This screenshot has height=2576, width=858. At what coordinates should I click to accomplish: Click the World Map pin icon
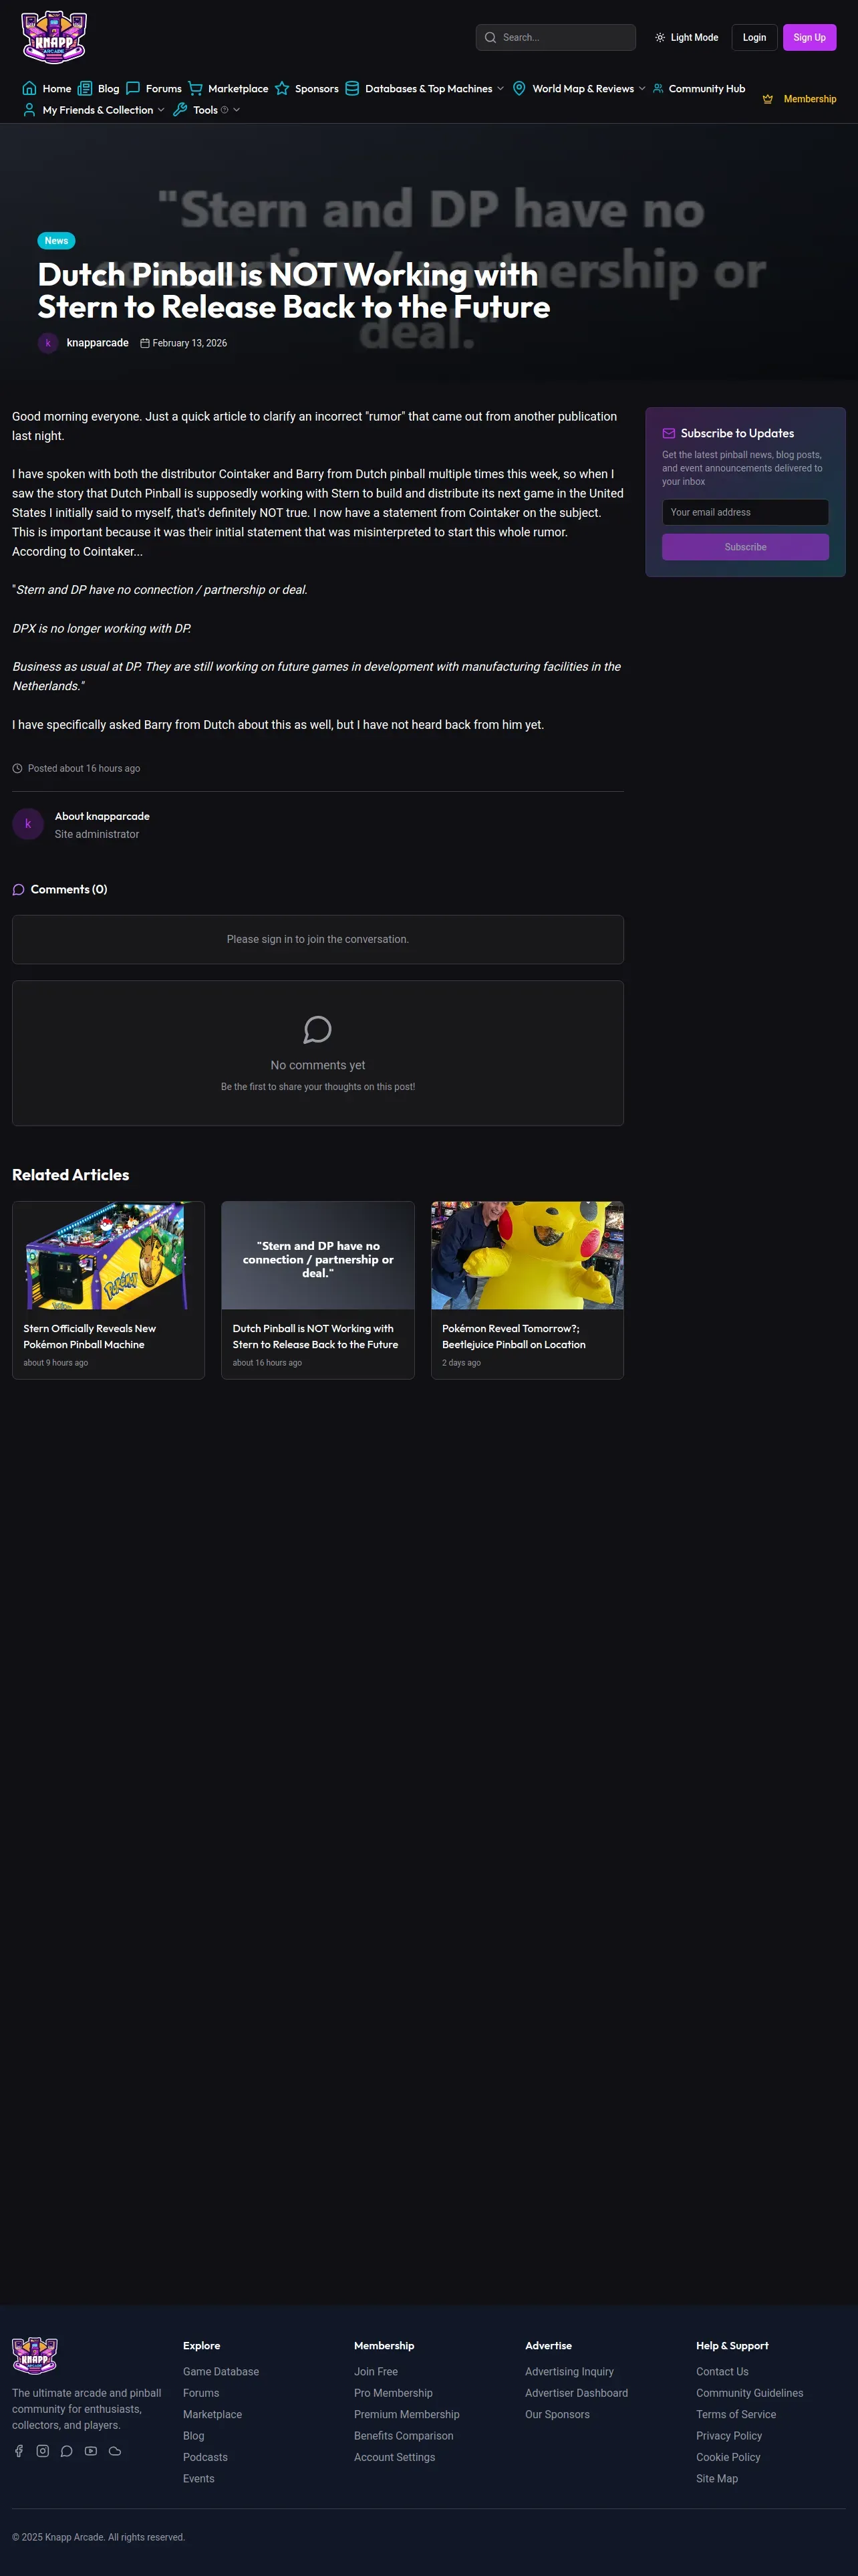point(519,88)
